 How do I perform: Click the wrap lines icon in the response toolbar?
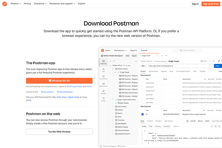tap(215, 126)
